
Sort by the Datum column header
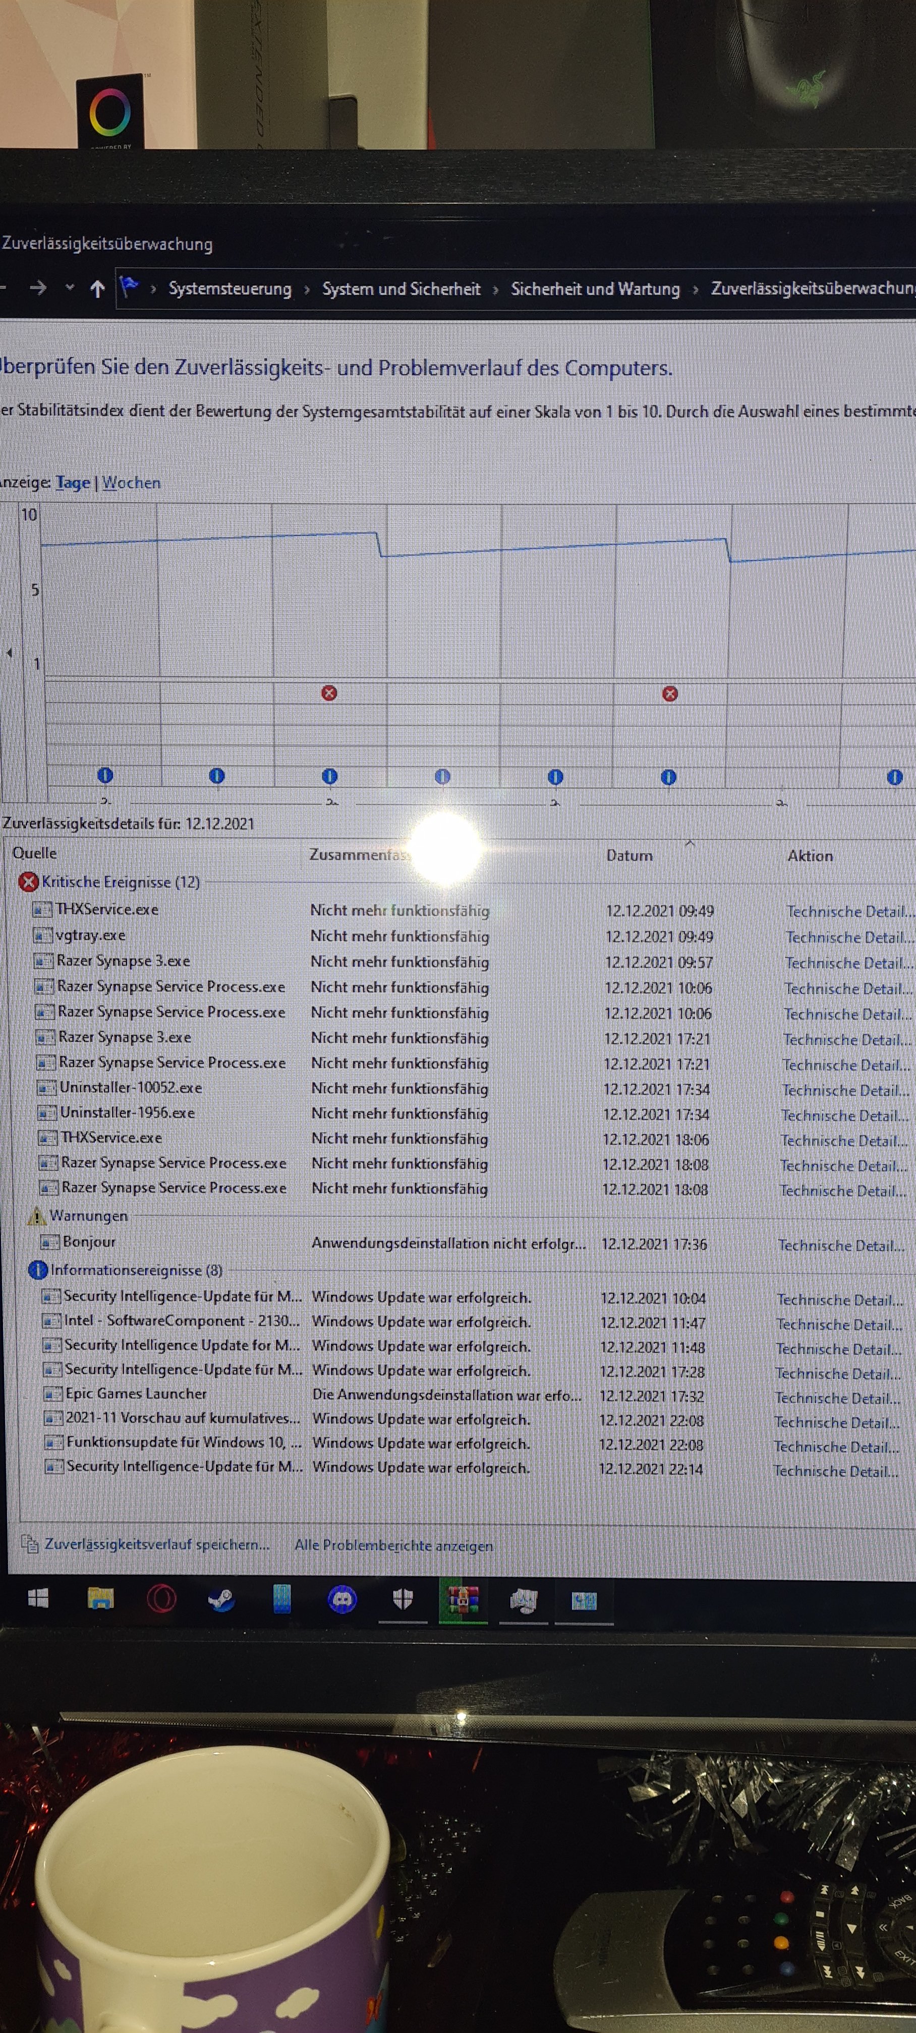(629, 856)
